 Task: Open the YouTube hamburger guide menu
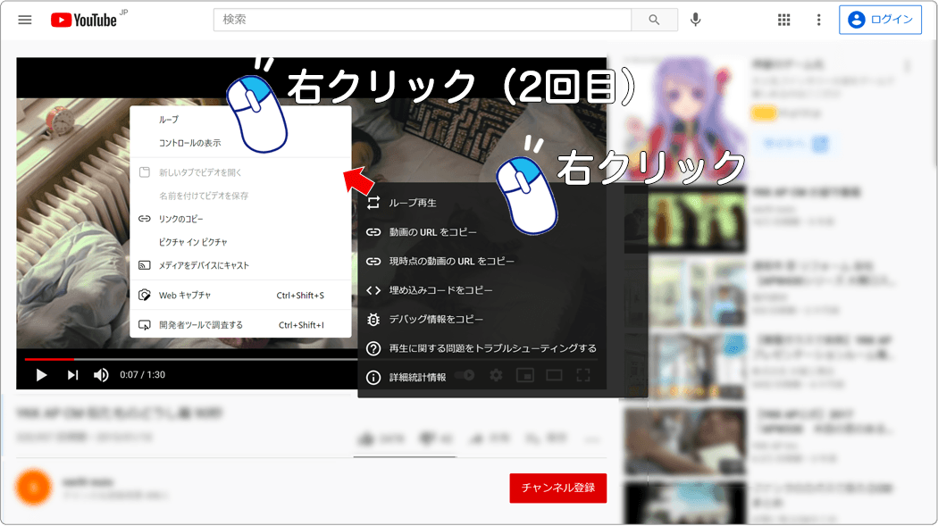coord(24,20)
